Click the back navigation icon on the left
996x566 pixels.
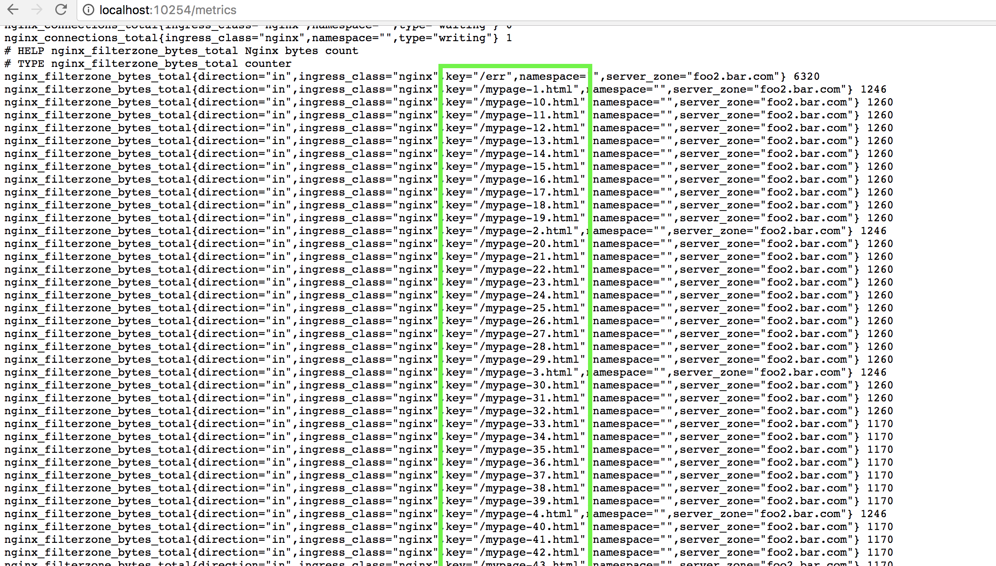[x=13, y=10]
